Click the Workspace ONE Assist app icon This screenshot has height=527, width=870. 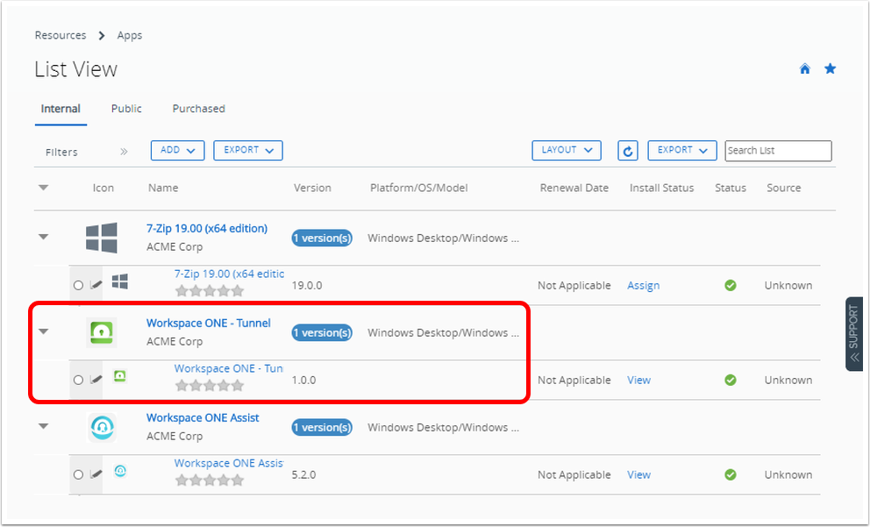tap(102, 427)
